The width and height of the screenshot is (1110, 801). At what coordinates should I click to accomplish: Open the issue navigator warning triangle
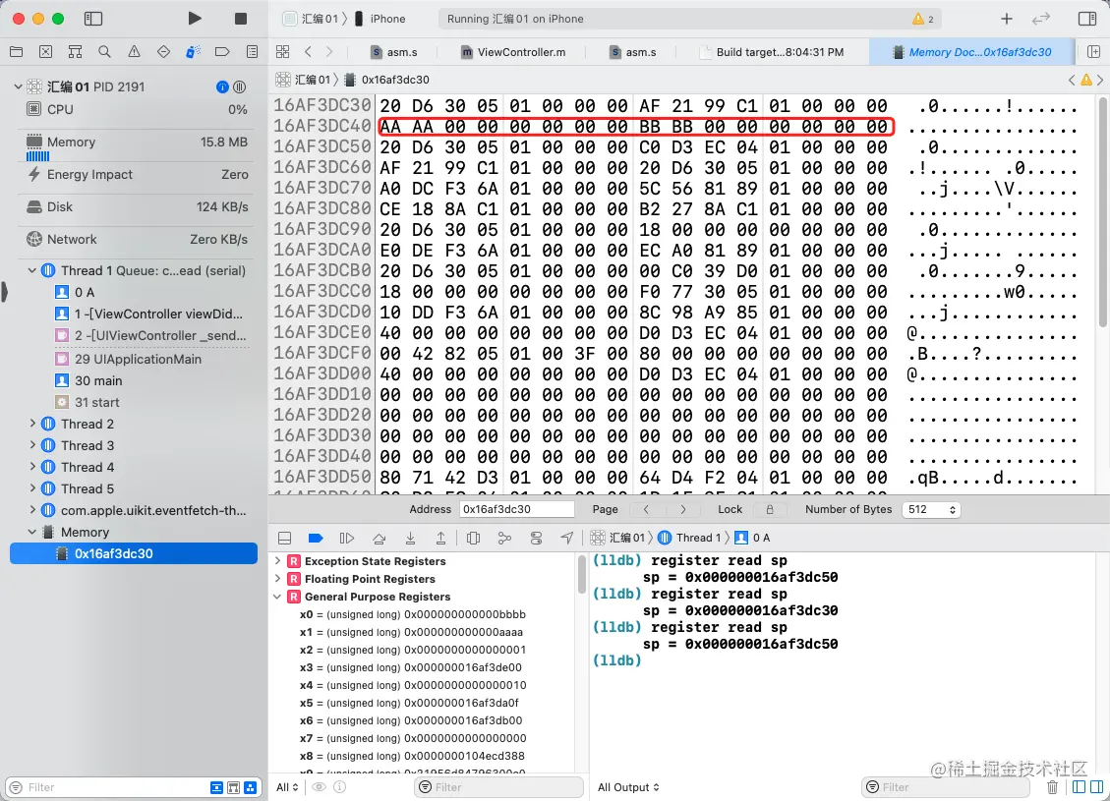[x=134, y=52]
